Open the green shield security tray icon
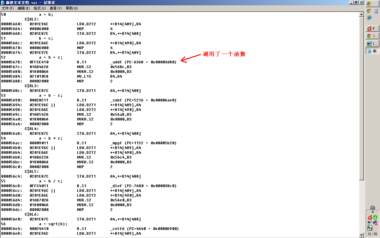This screenshot has height=238, width=380. point(375,217)
